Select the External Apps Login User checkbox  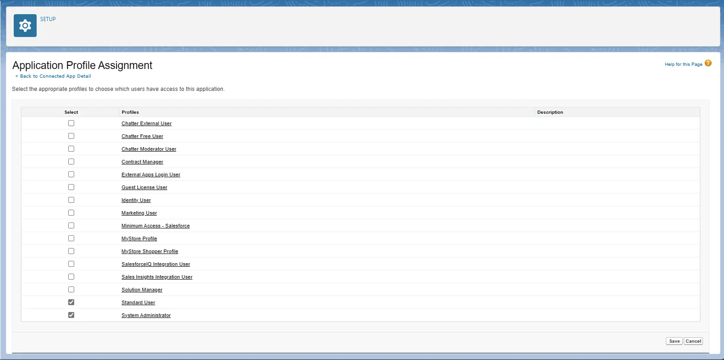point(71,174)
